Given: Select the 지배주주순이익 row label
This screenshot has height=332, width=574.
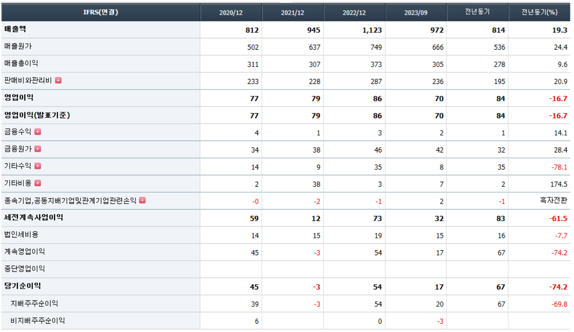Looking at the screenshot, I should (34, 303).
